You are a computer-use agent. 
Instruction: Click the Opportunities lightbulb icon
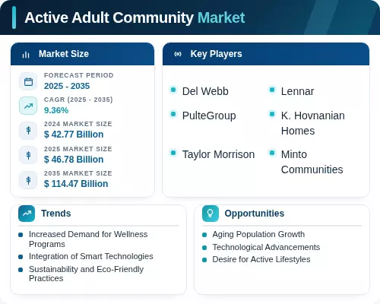click(211, 214)
